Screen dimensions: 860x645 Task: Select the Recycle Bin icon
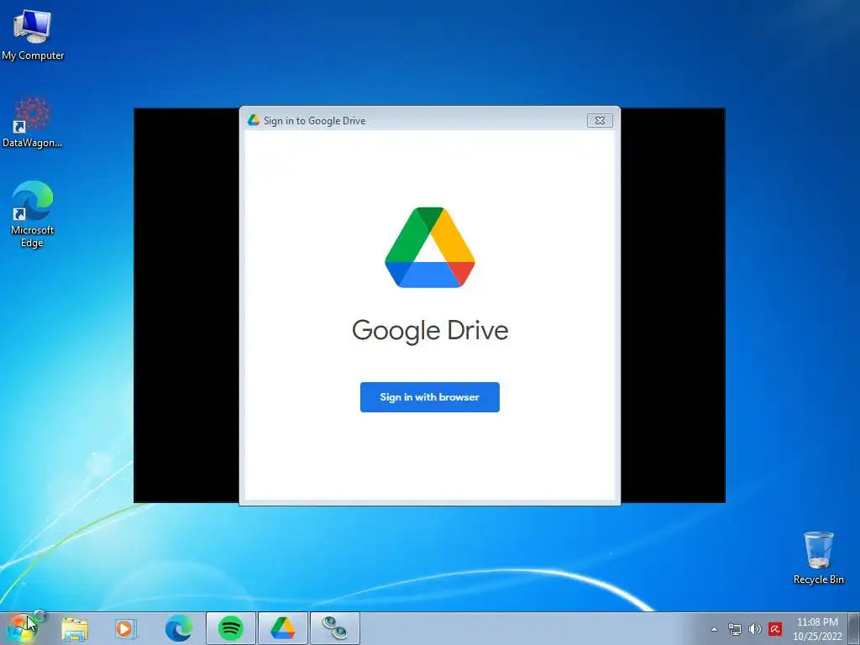click(x=818, y=558)
